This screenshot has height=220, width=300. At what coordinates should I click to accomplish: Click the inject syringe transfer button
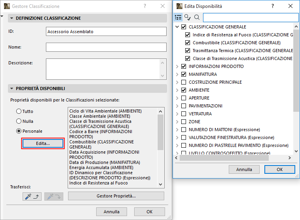54,196
